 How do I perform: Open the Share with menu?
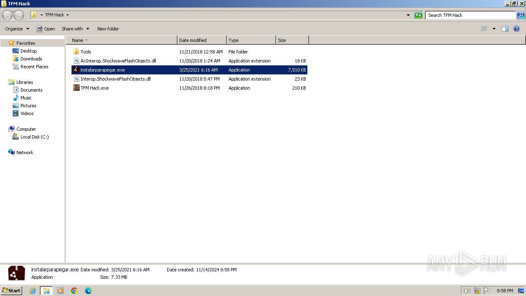tap(75, 29)
